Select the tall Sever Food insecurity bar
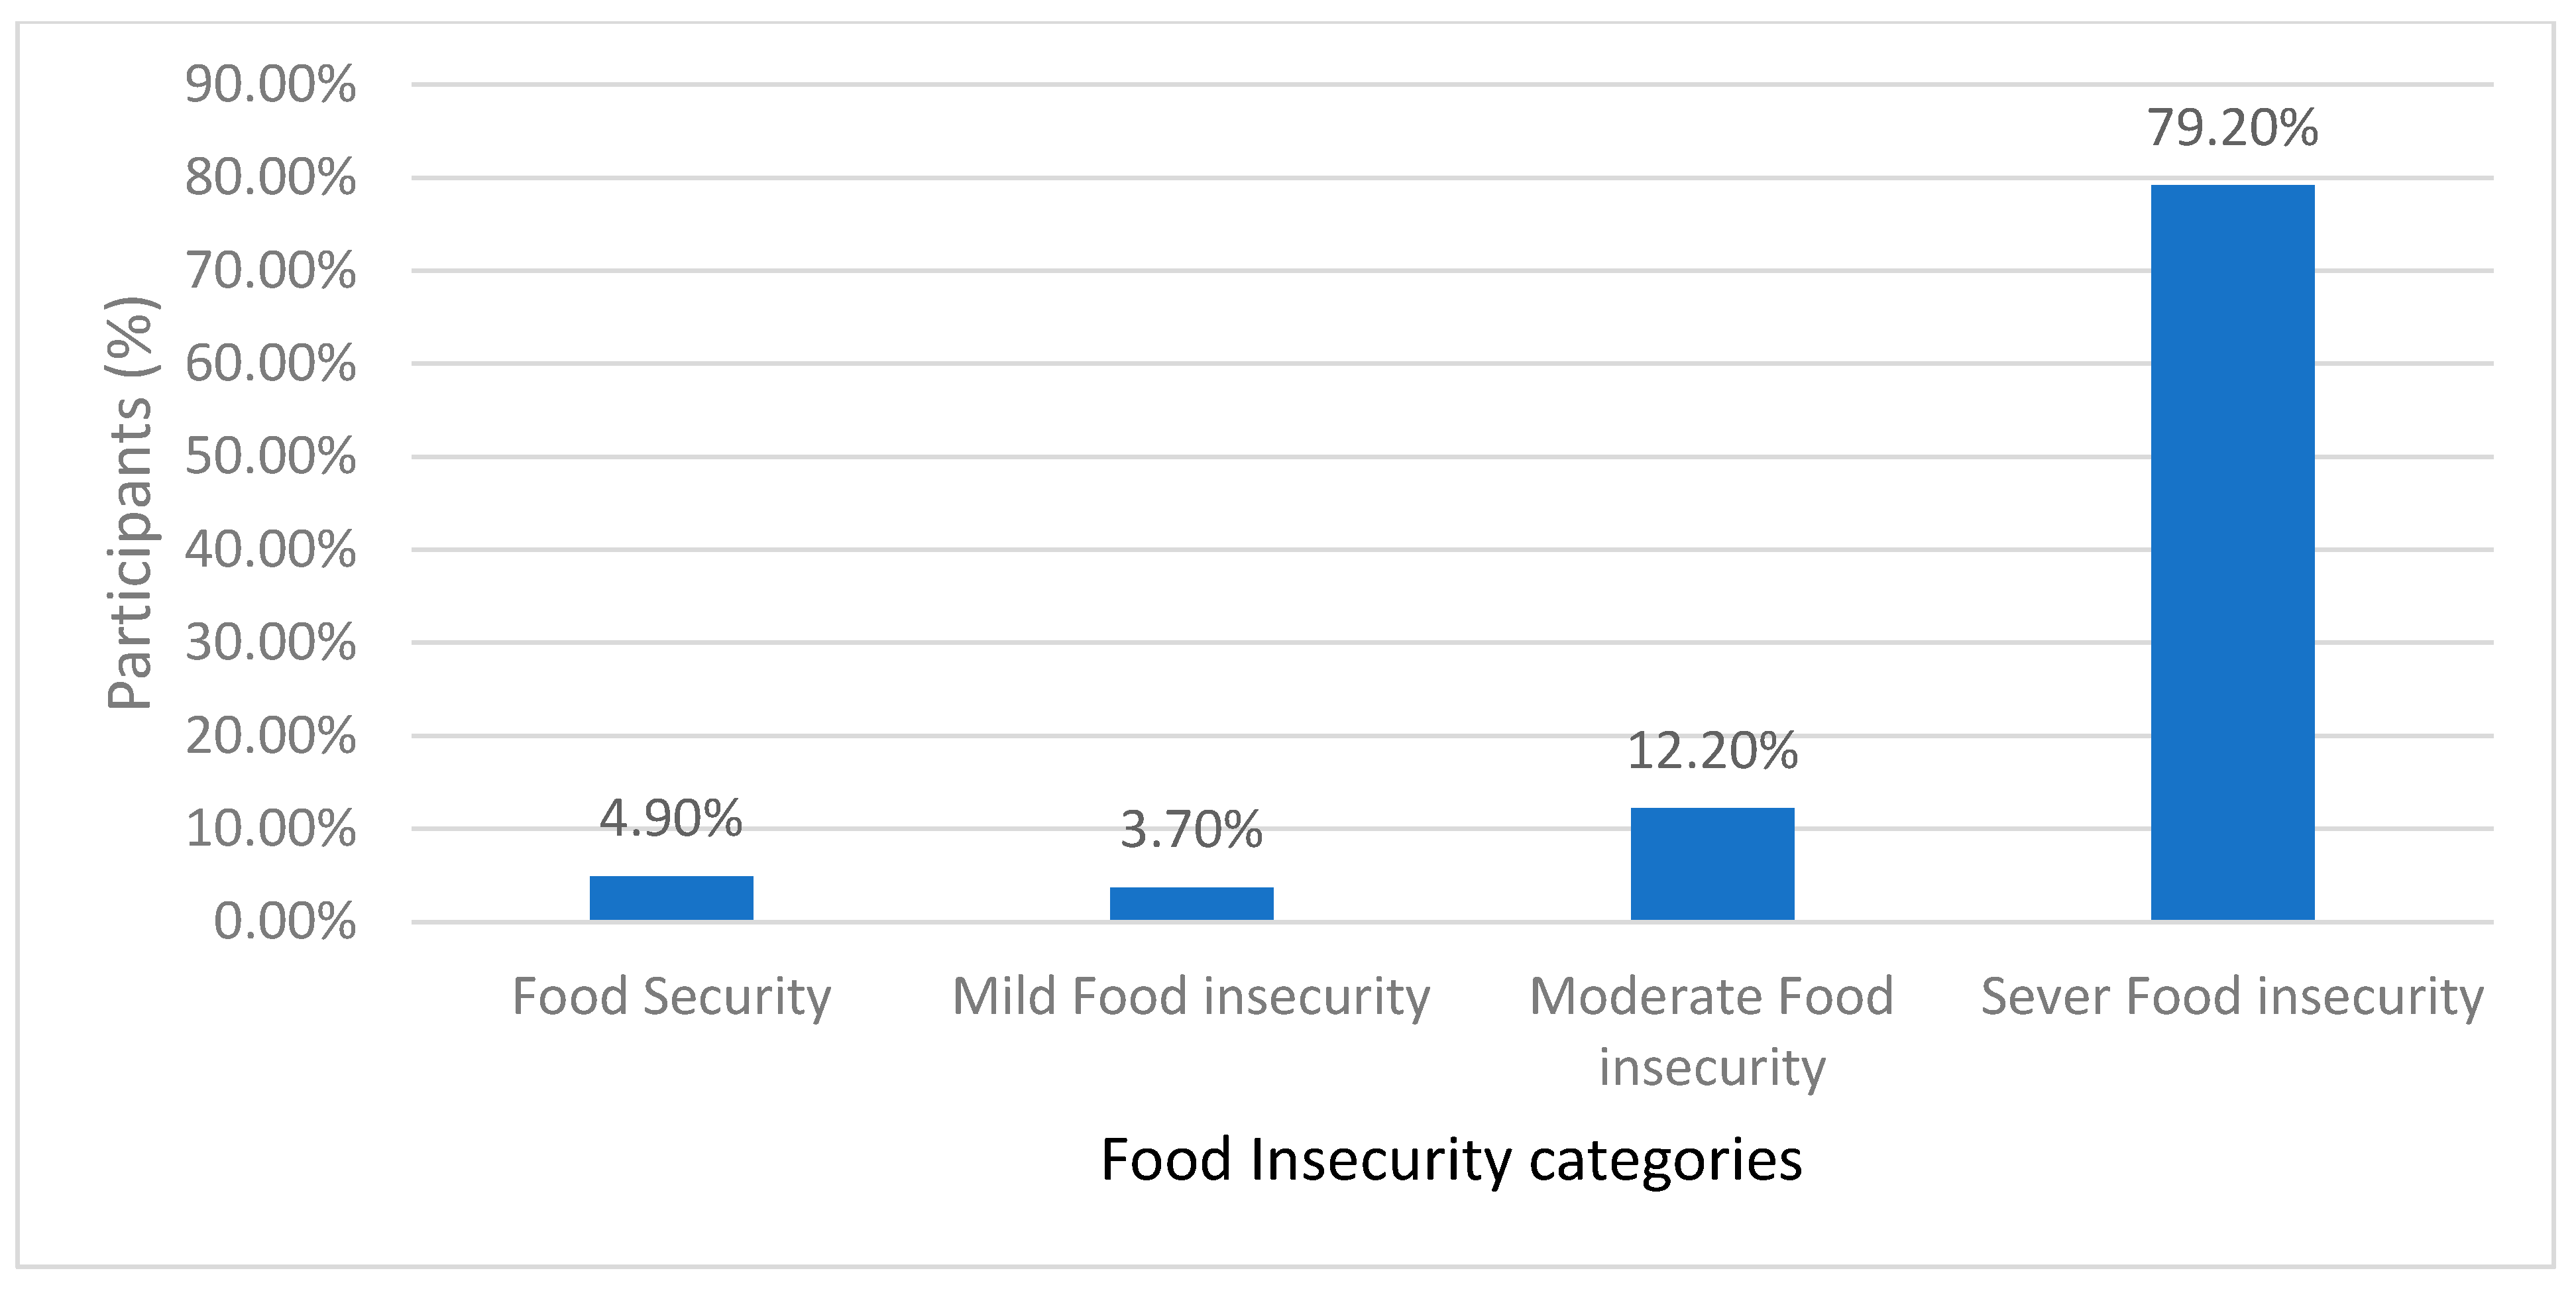Viewport: 2576px width, 1289px height. tap(2232, 551)
